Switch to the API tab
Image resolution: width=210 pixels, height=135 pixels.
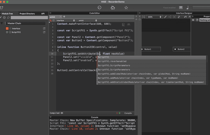[x=43, y=13]
